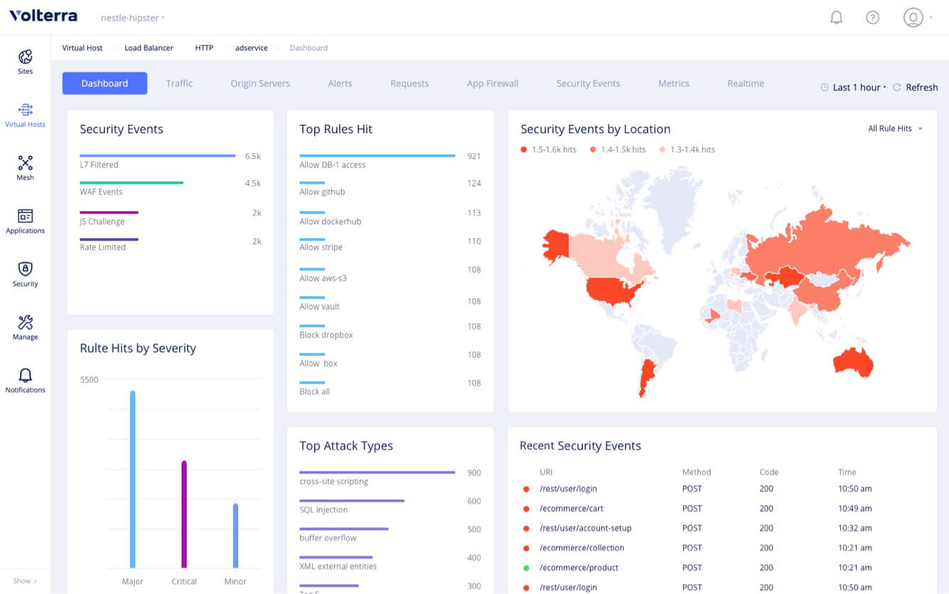Open the All Rule Hits dropdown

(x=895, y=129)
